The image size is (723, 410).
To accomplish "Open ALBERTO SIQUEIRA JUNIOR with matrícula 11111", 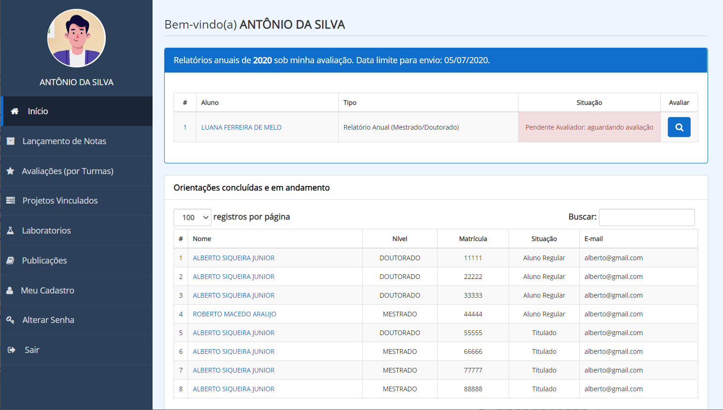I will coord(234,258).
